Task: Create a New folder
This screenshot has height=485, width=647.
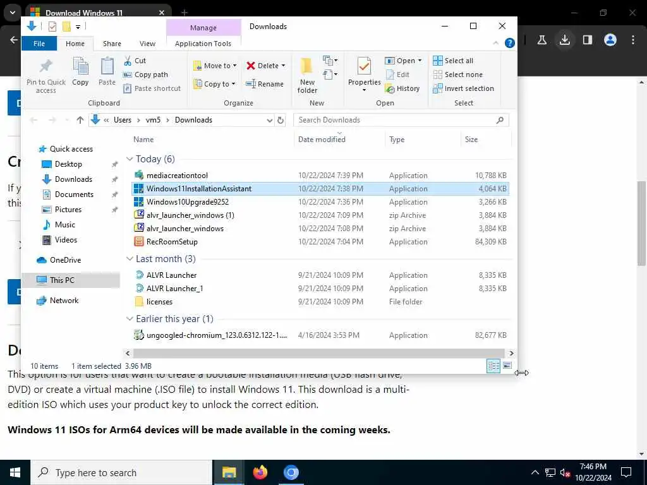Action: pos(308,76)
